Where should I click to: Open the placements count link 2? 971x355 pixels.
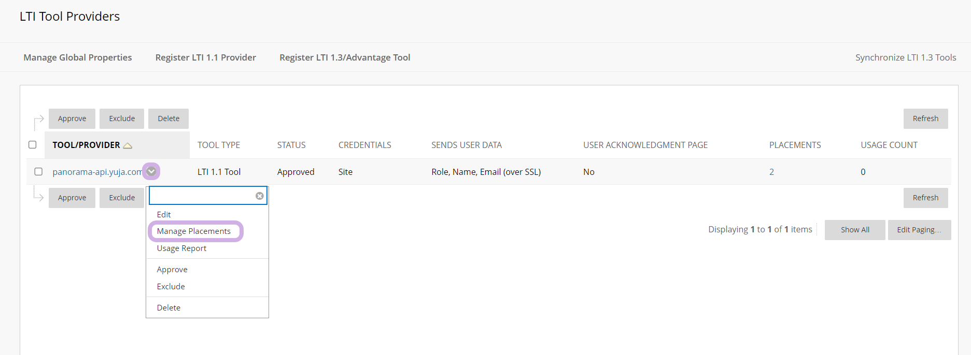pyautogui.click(x=771, y=172)
